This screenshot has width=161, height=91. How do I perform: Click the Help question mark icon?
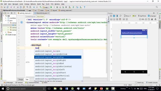click(85, 7)
